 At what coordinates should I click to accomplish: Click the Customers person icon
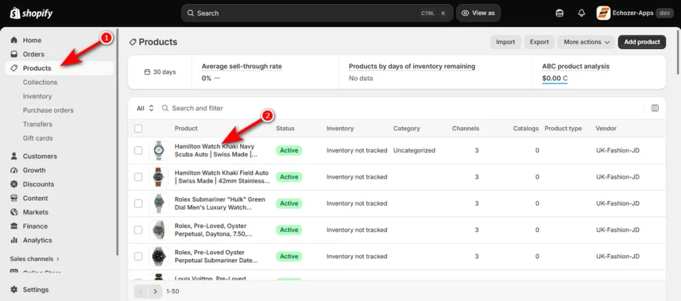click(15, 156)
